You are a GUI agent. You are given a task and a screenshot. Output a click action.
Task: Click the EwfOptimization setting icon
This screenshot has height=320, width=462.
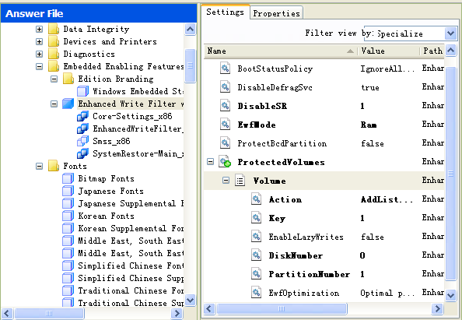click(x=257, y=292)
